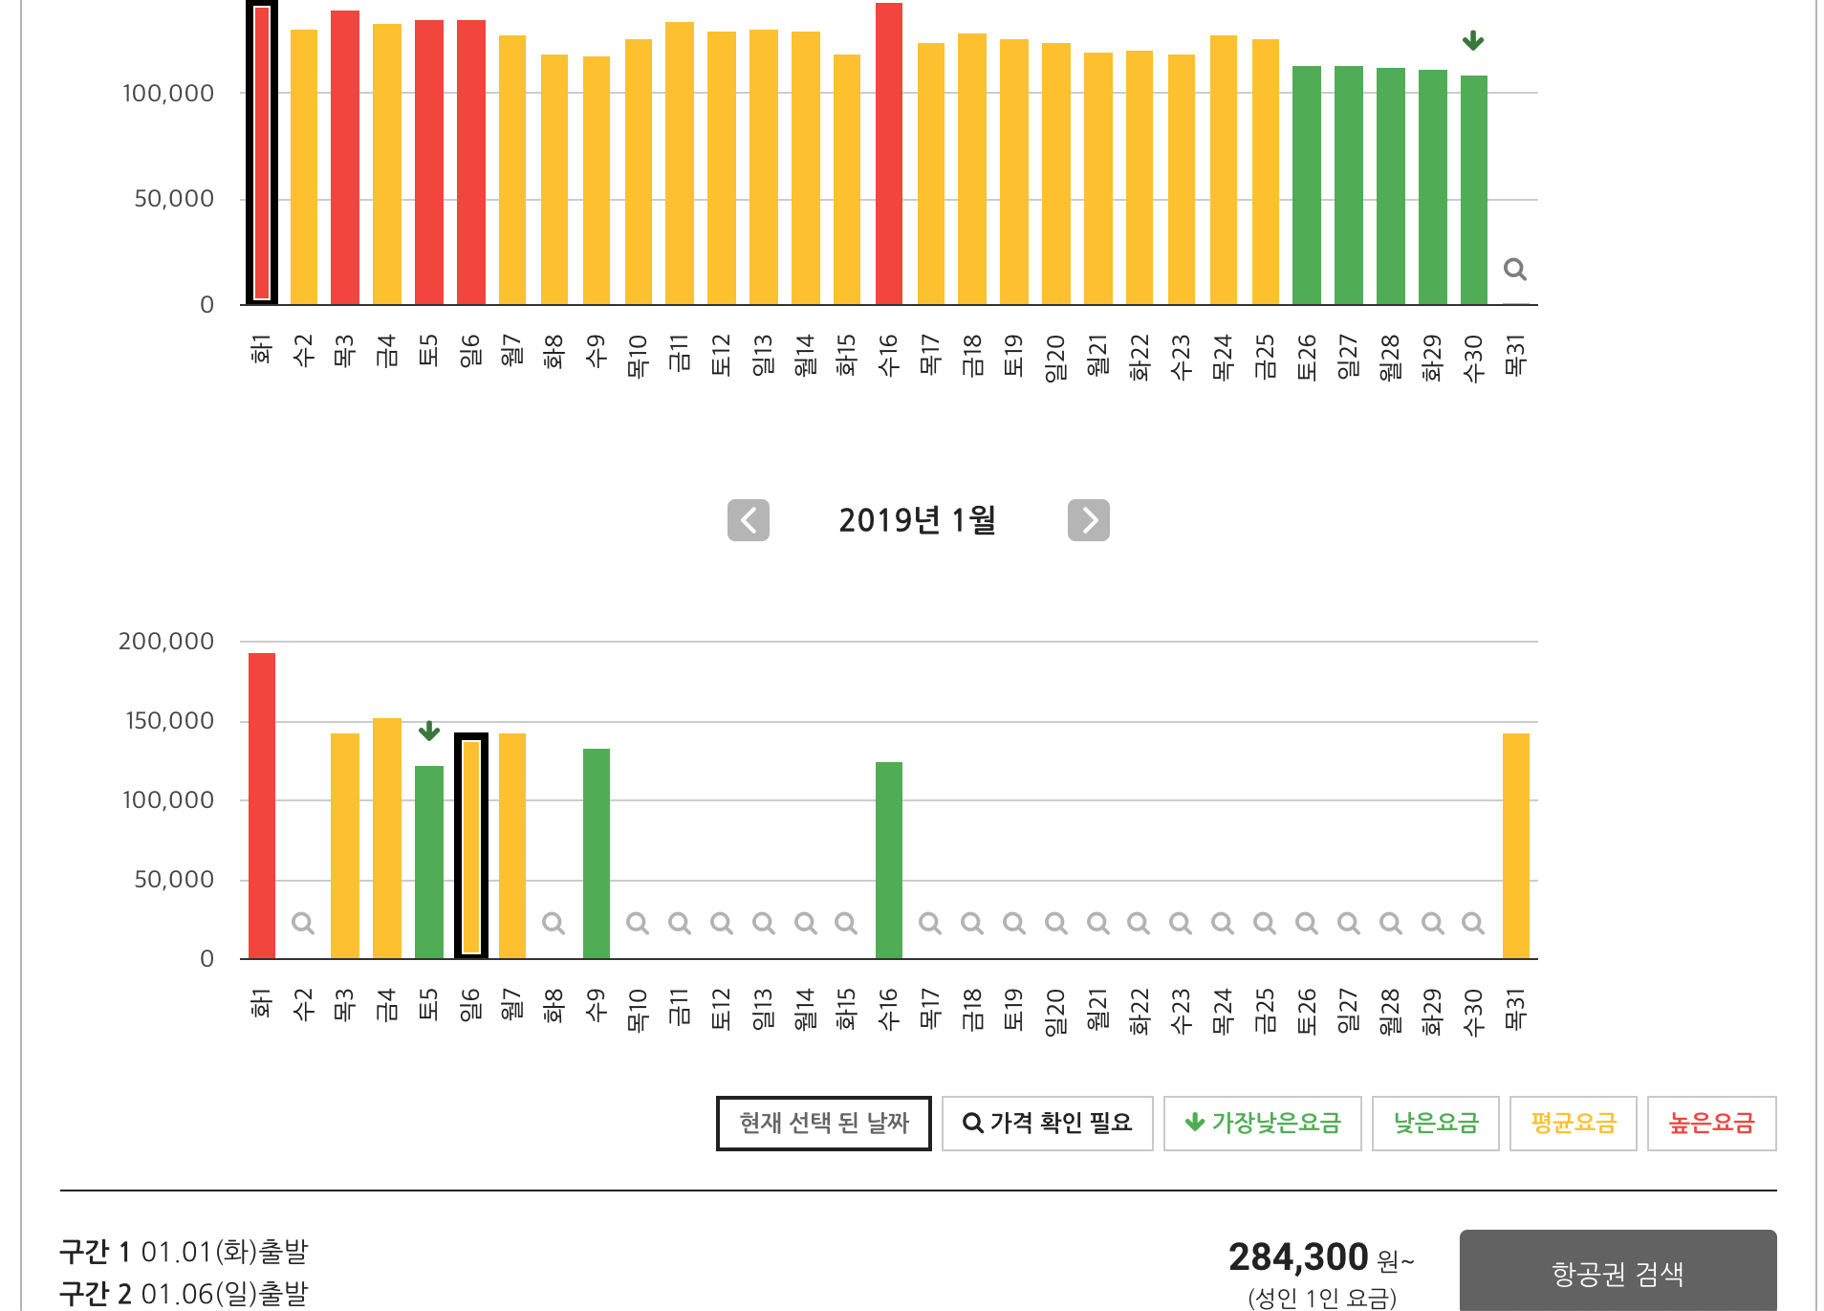Click the previous month arrow button
The height and width of the screenshot is (1311, 1824).
[748, 520]
